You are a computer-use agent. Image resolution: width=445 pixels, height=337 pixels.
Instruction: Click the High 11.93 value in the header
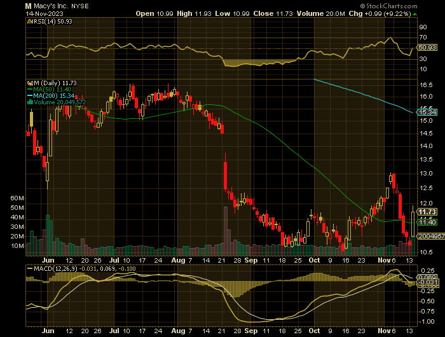pos(194,13)
